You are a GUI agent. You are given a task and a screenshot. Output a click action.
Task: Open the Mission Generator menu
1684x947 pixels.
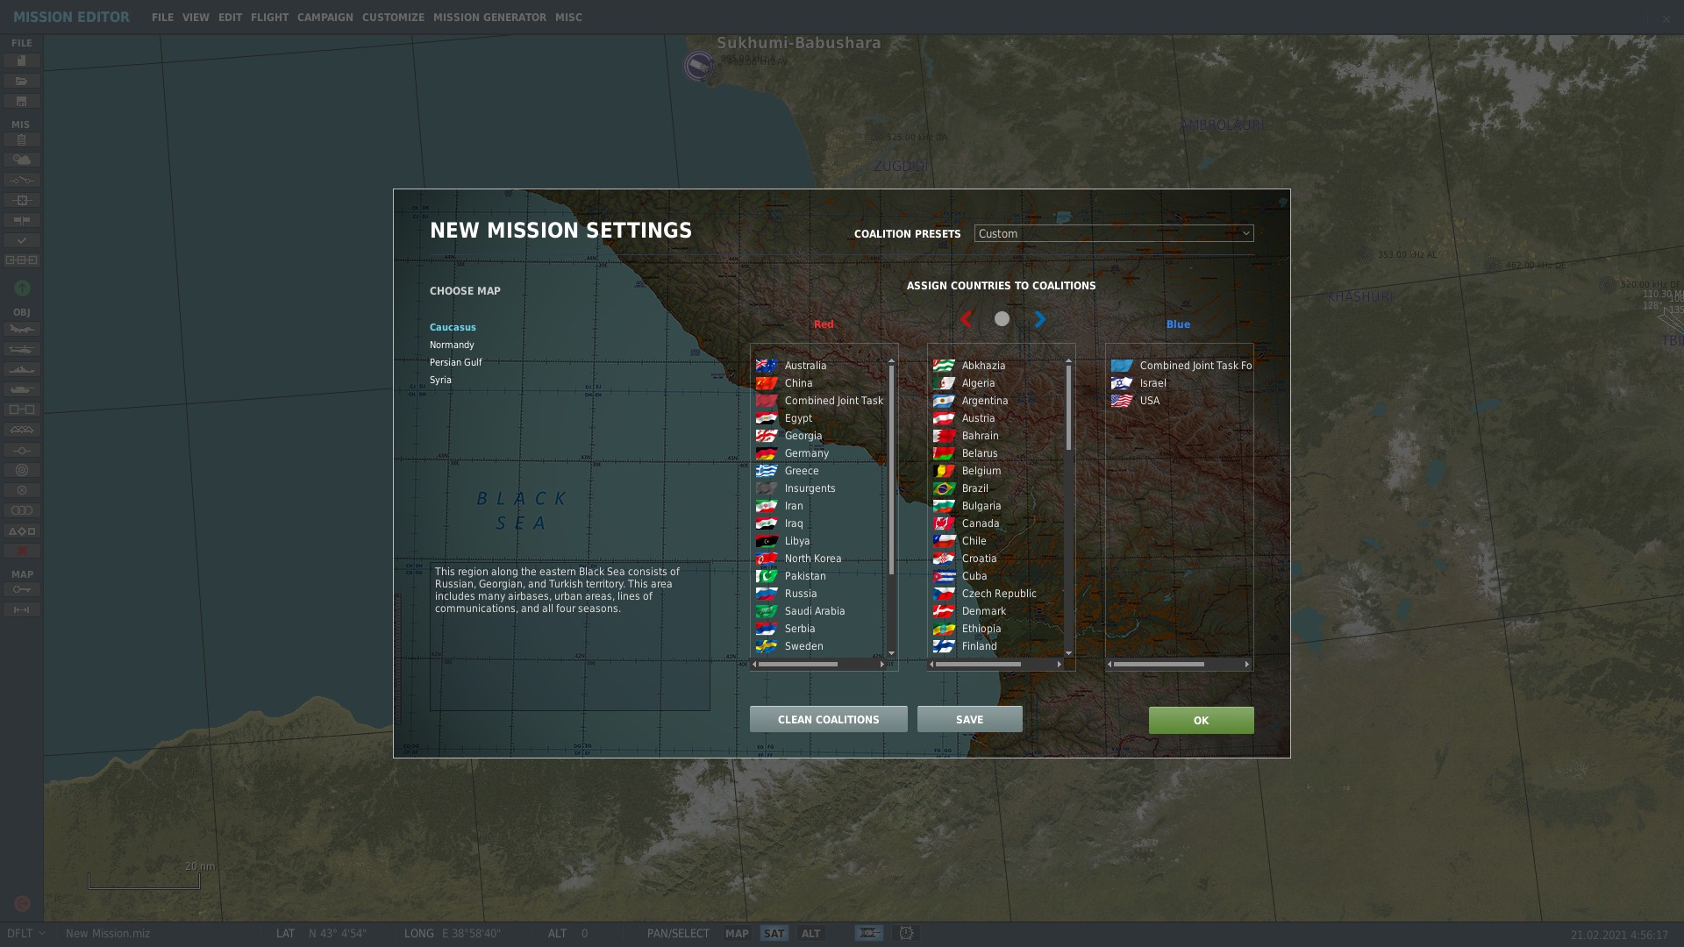489,18
